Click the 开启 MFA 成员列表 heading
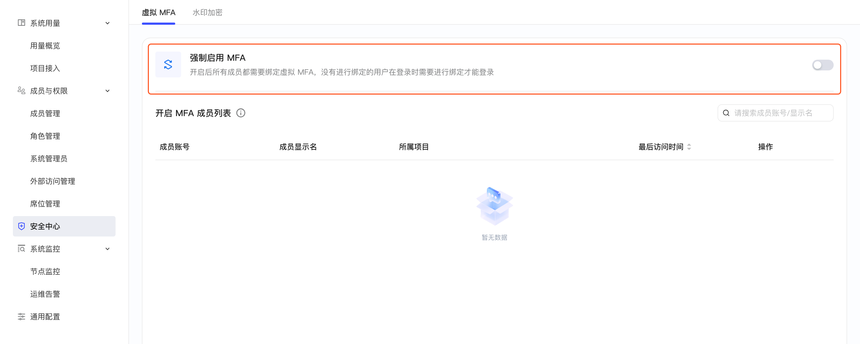The image size is (860, 344). (193, 113)
